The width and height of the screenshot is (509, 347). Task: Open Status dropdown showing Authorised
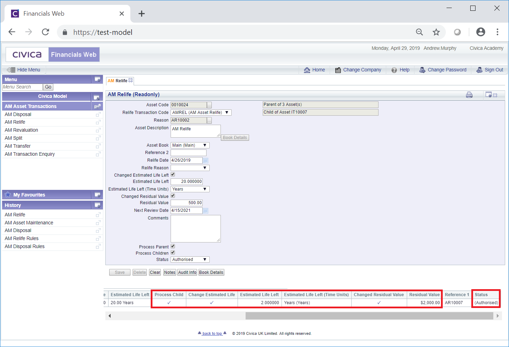(x=190, y=260)
